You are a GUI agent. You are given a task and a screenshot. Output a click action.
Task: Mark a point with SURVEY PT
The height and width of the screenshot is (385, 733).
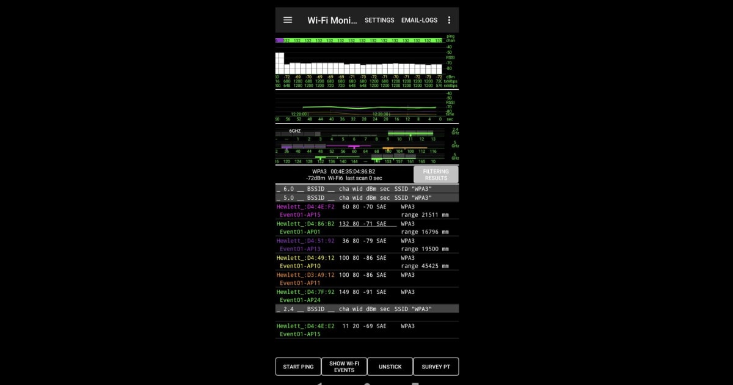(436, 366)
